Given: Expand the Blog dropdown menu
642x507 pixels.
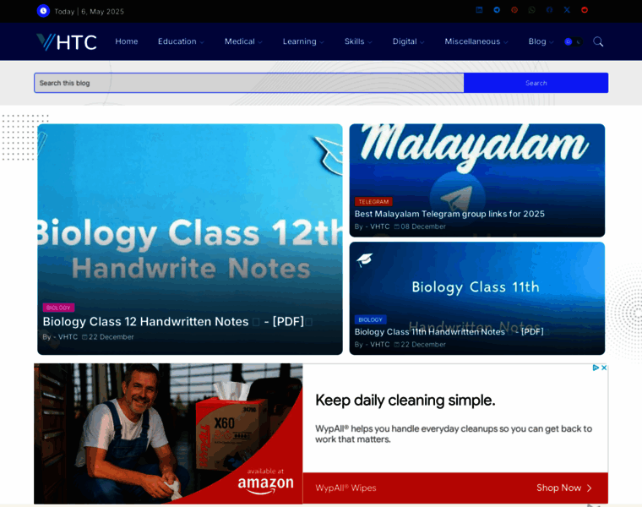Looking at the screenshot, I should coord(541,41).
